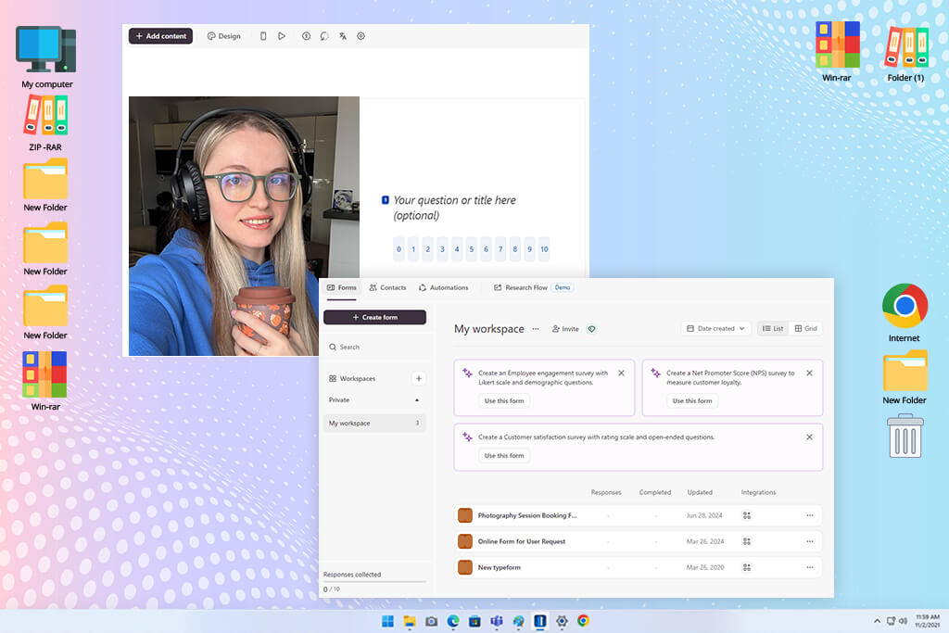Click the Search field in the sidebar
949x633 pixels.
click(x=374, y=348)
